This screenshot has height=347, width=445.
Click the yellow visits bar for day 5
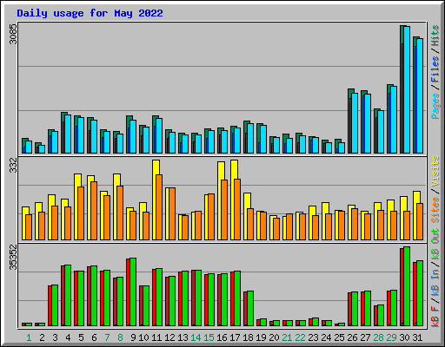77,206
